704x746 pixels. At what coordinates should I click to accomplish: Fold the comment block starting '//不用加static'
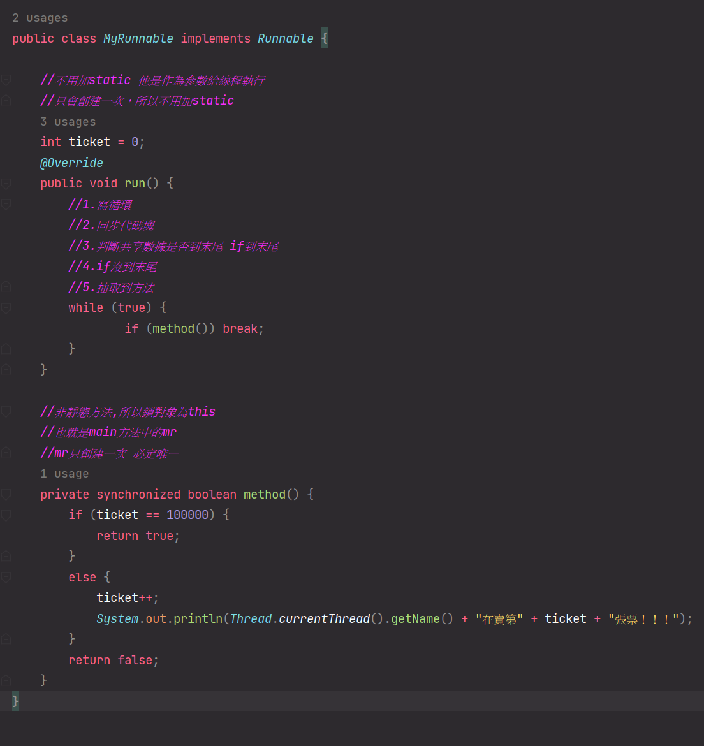(6, 80)
